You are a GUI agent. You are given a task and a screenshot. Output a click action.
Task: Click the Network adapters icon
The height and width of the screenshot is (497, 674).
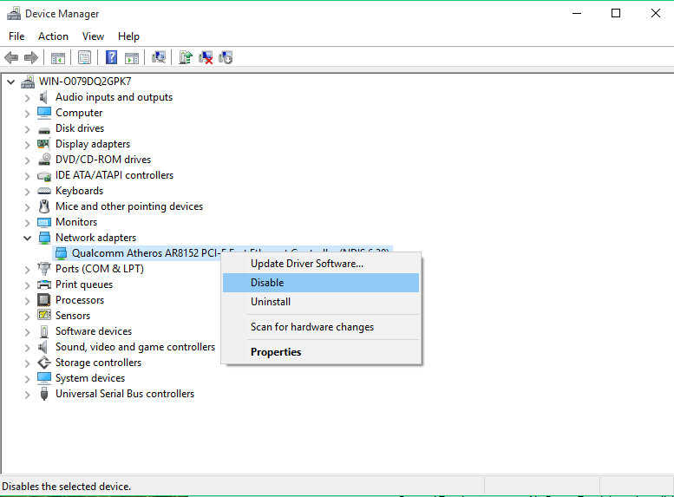pos(44,238)
